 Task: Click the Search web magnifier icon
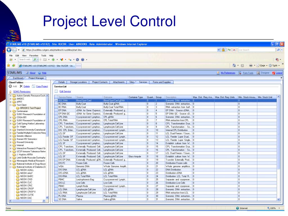(x=35, y=60)
